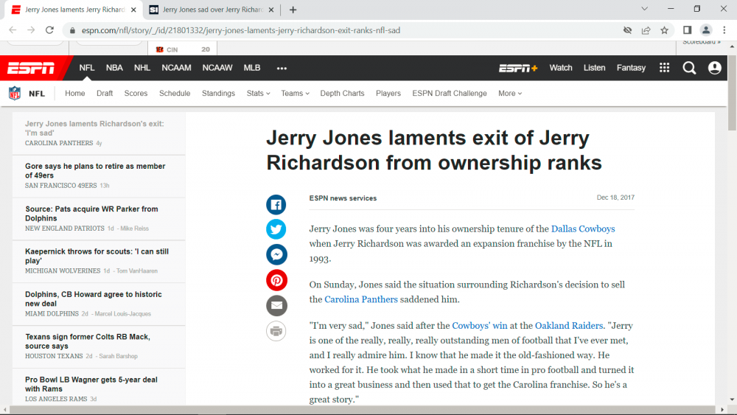This screenshot has height=415, width=737.
Task: Open the More dropdown in NFL nav
Action: pyautogui.click(x=509, y=94)
